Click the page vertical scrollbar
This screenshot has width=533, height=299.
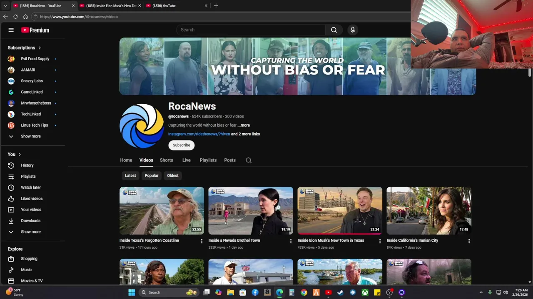530,72
